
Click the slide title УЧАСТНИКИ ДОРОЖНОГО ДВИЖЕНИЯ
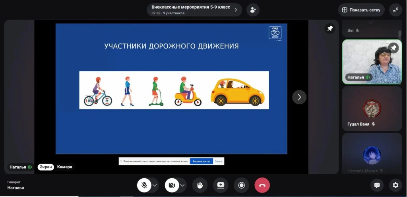[x=171, y=46]
